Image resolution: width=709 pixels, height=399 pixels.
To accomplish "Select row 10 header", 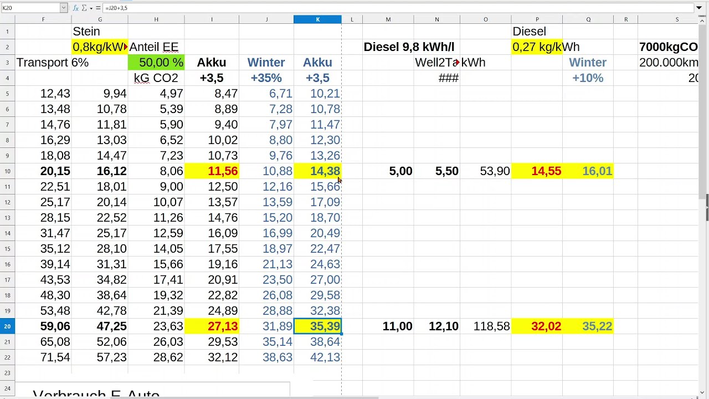I will click(7, 171).
